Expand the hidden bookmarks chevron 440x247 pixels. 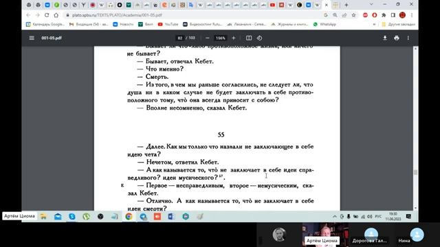(x=374, y=25)
